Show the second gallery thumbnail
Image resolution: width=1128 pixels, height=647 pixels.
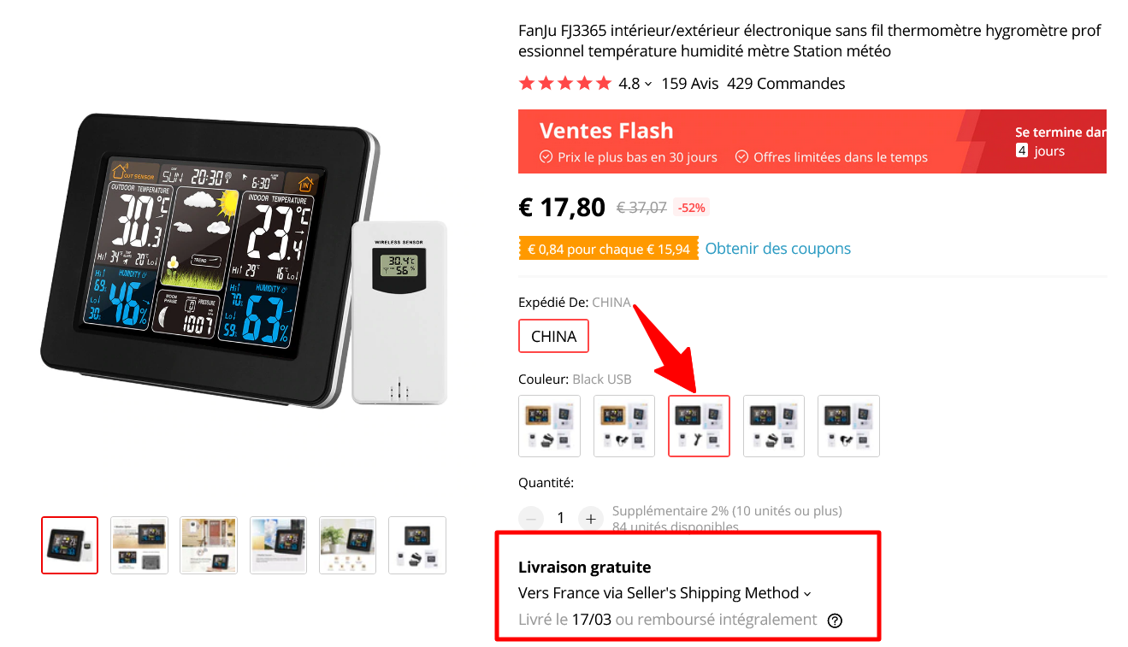(139, 545)
